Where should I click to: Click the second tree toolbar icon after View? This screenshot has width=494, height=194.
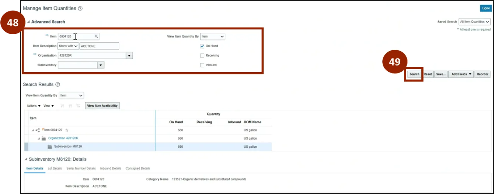point(70,106)
